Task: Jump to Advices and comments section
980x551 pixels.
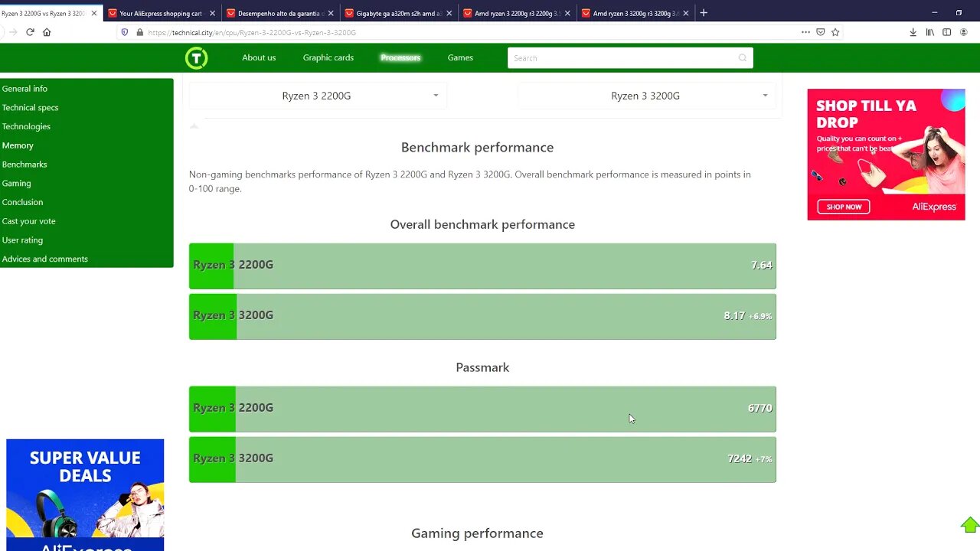Action: (44, 259)
